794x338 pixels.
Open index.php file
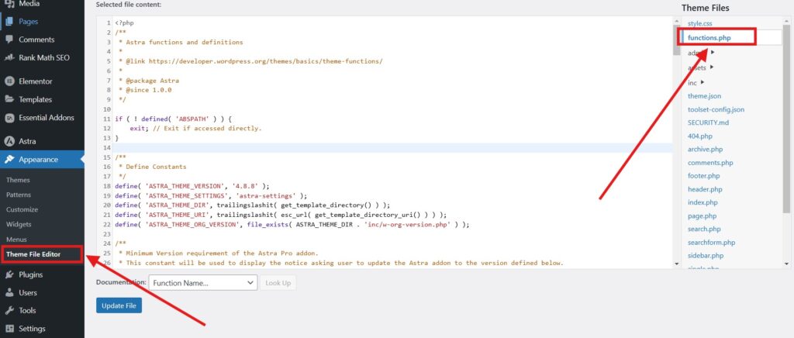(x=703, y=202)
